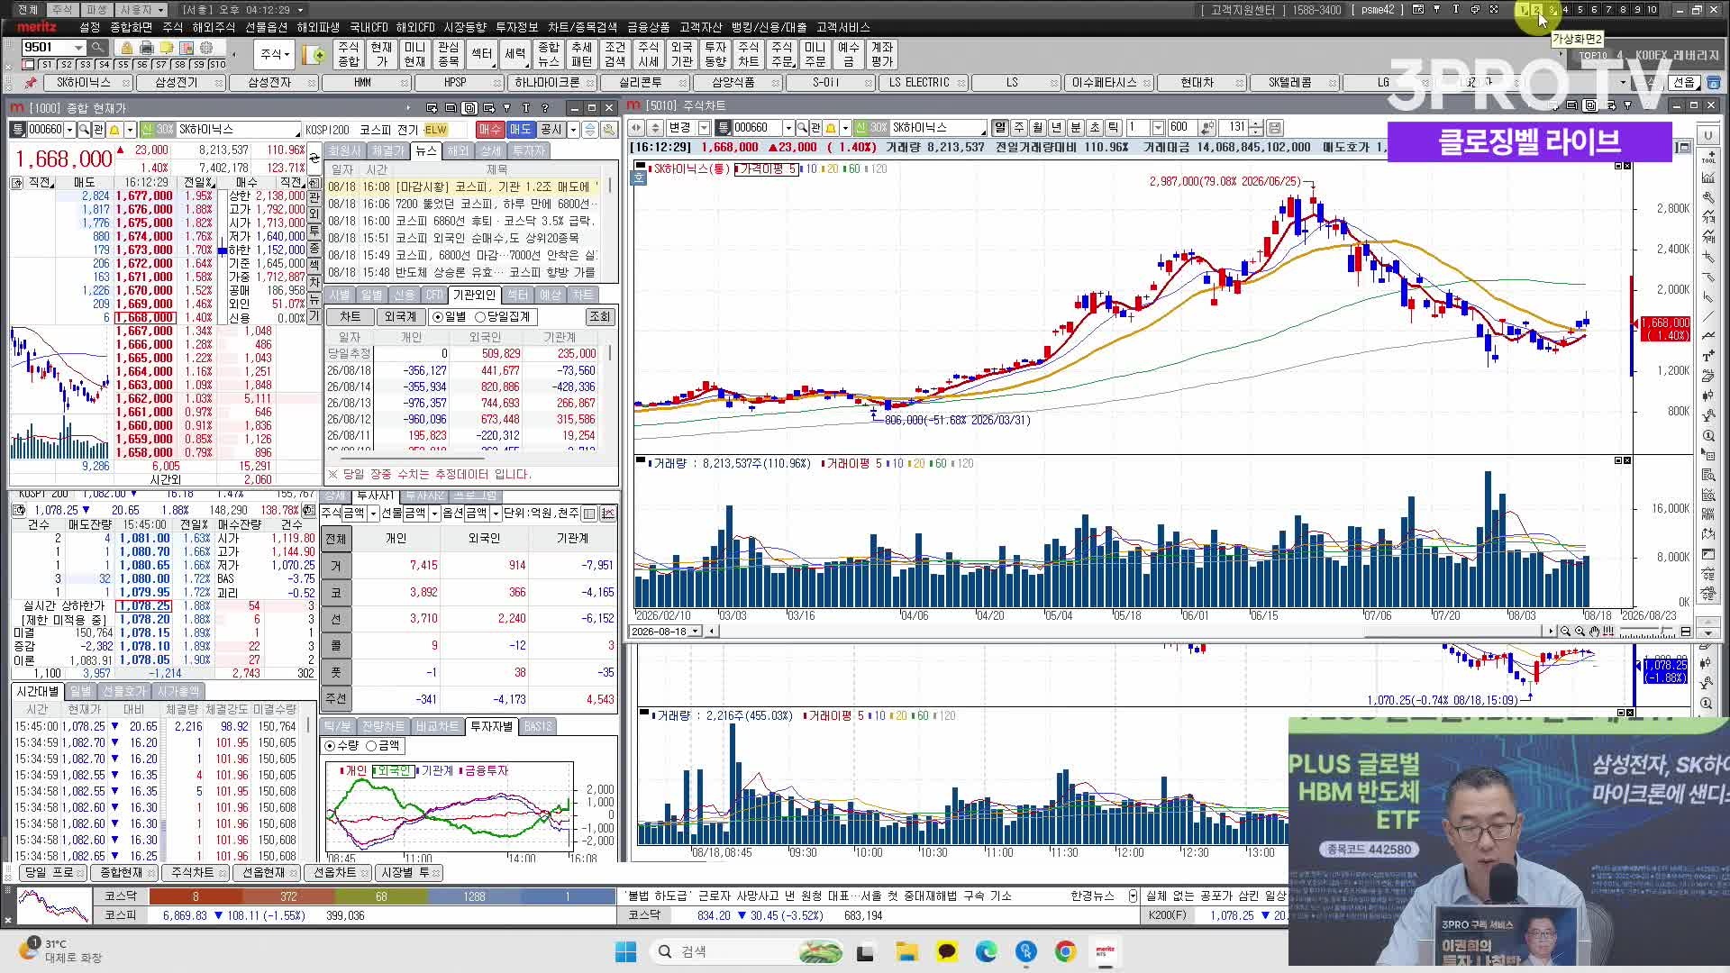Open the file explorer folder on taskbar

pos(906,951)
